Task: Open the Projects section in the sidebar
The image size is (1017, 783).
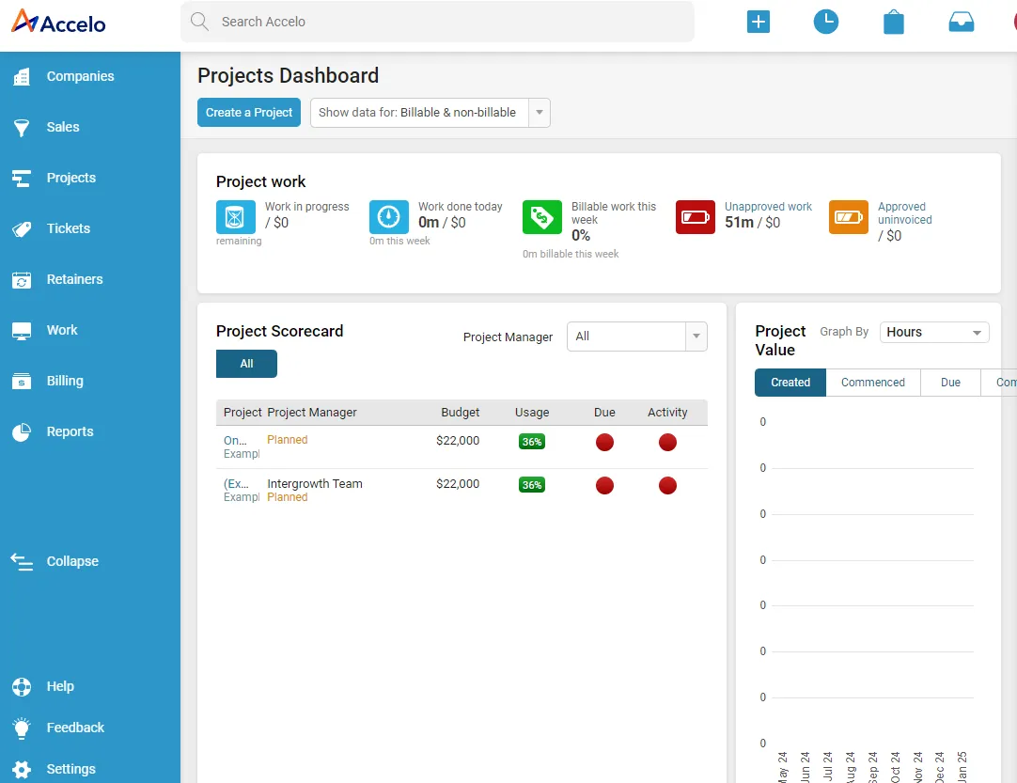Action: (70, 178)
